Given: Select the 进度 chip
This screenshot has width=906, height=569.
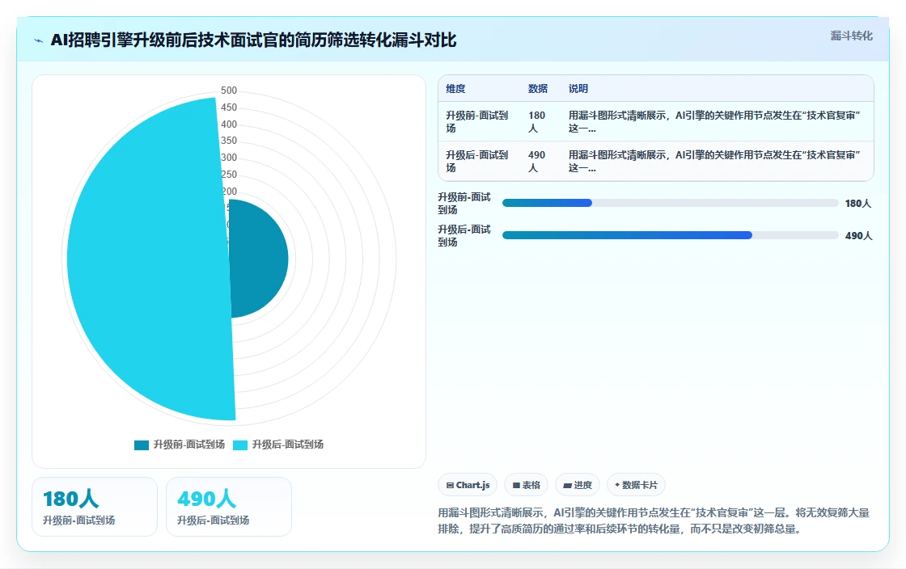Looking at the screenshot, I should point(578,485).
